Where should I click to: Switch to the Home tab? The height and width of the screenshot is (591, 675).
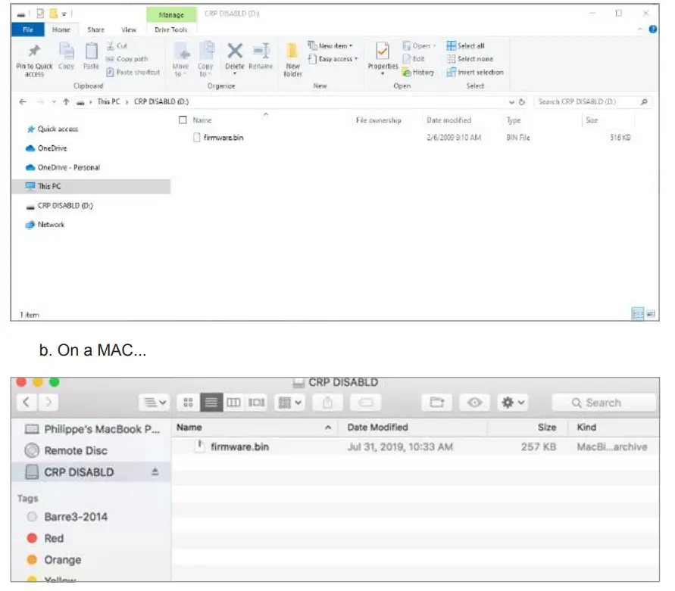[x=61, y=30]
